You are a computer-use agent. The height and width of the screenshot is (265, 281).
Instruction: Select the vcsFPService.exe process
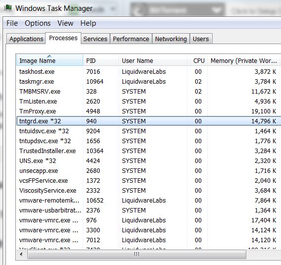click(149, 180)
